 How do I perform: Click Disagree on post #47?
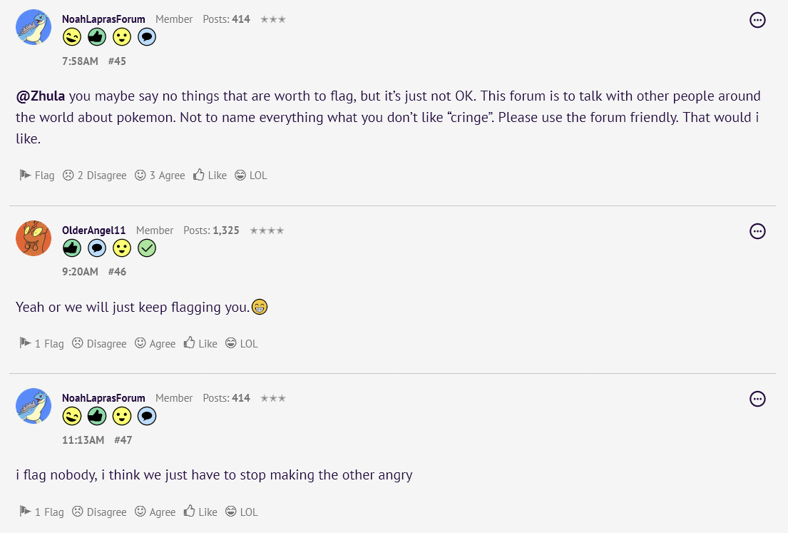99,512
